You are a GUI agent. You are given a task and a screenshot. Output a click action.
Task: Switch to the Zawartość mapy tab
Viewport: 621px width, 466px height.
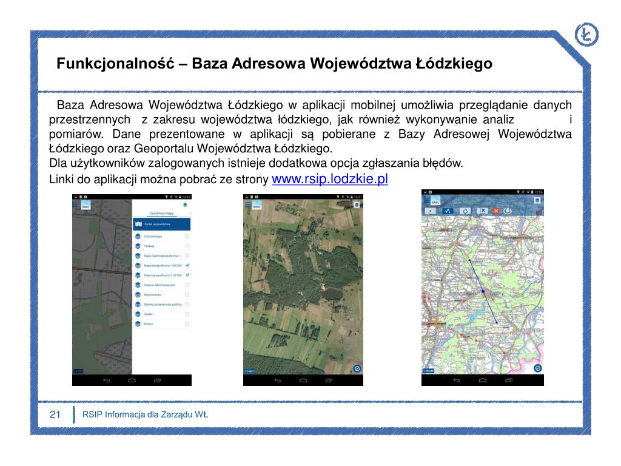(x=161, y=213)
